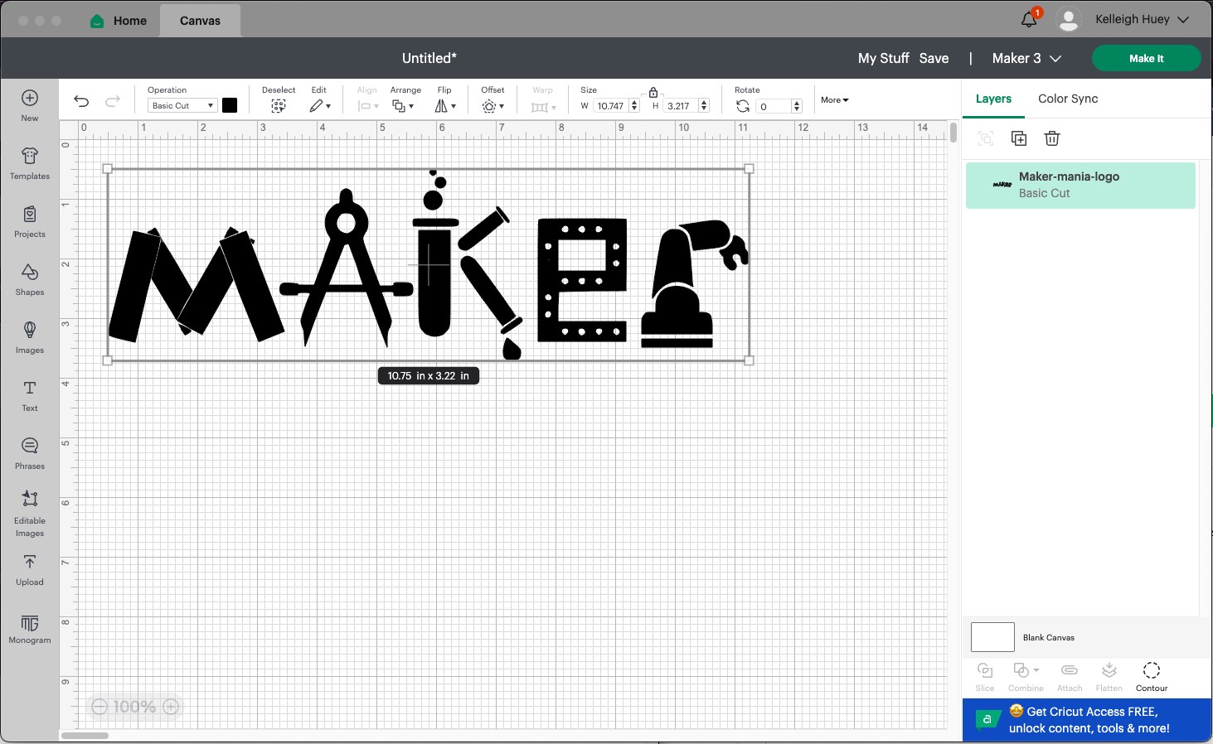Open the Offset tool dropdown
The width and height of the screenshot is (1213, 744).
(493, 106)
